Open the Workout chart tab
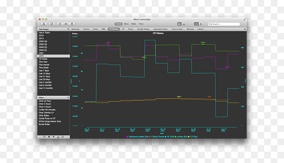 (x=190, y=29)
